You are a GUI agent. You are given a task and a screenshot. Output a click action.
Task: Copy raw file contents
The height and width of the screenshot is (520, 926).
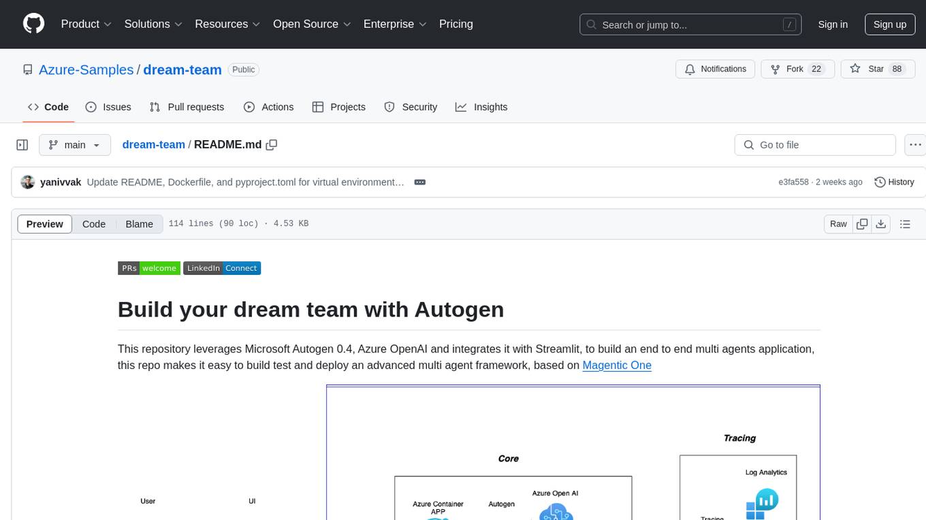(862, 224)
